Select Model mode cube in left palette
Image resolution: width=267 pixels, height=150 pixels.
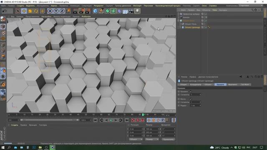pyautogui.click(x=3, y=26)
